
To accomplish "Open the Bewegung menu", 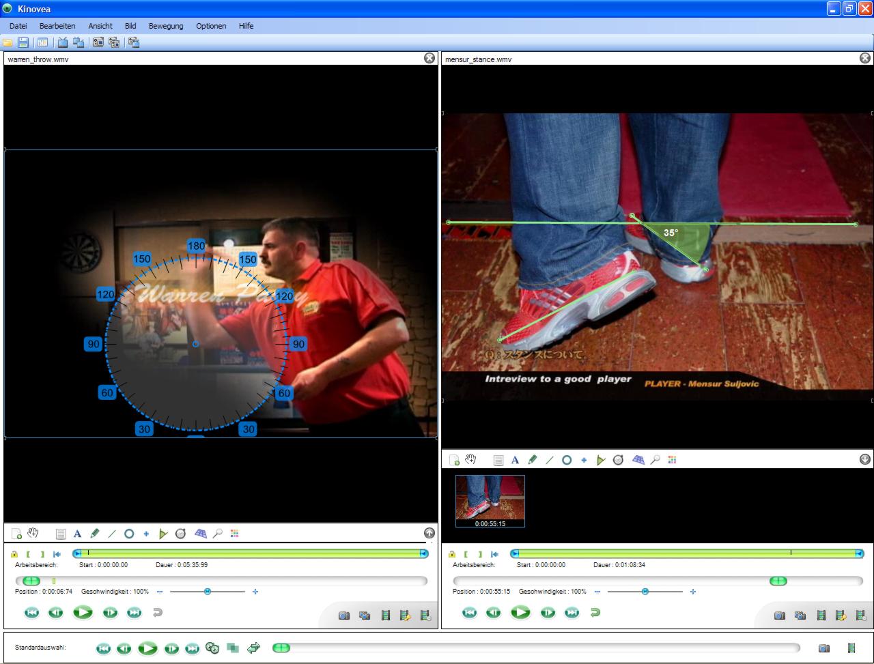I will (166, 26).
